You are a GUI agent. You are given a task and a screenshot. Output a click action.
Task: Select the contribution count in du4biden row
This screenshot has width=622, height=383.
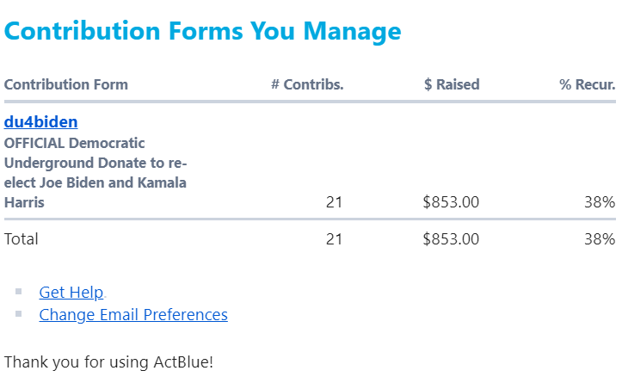[334, 203]
